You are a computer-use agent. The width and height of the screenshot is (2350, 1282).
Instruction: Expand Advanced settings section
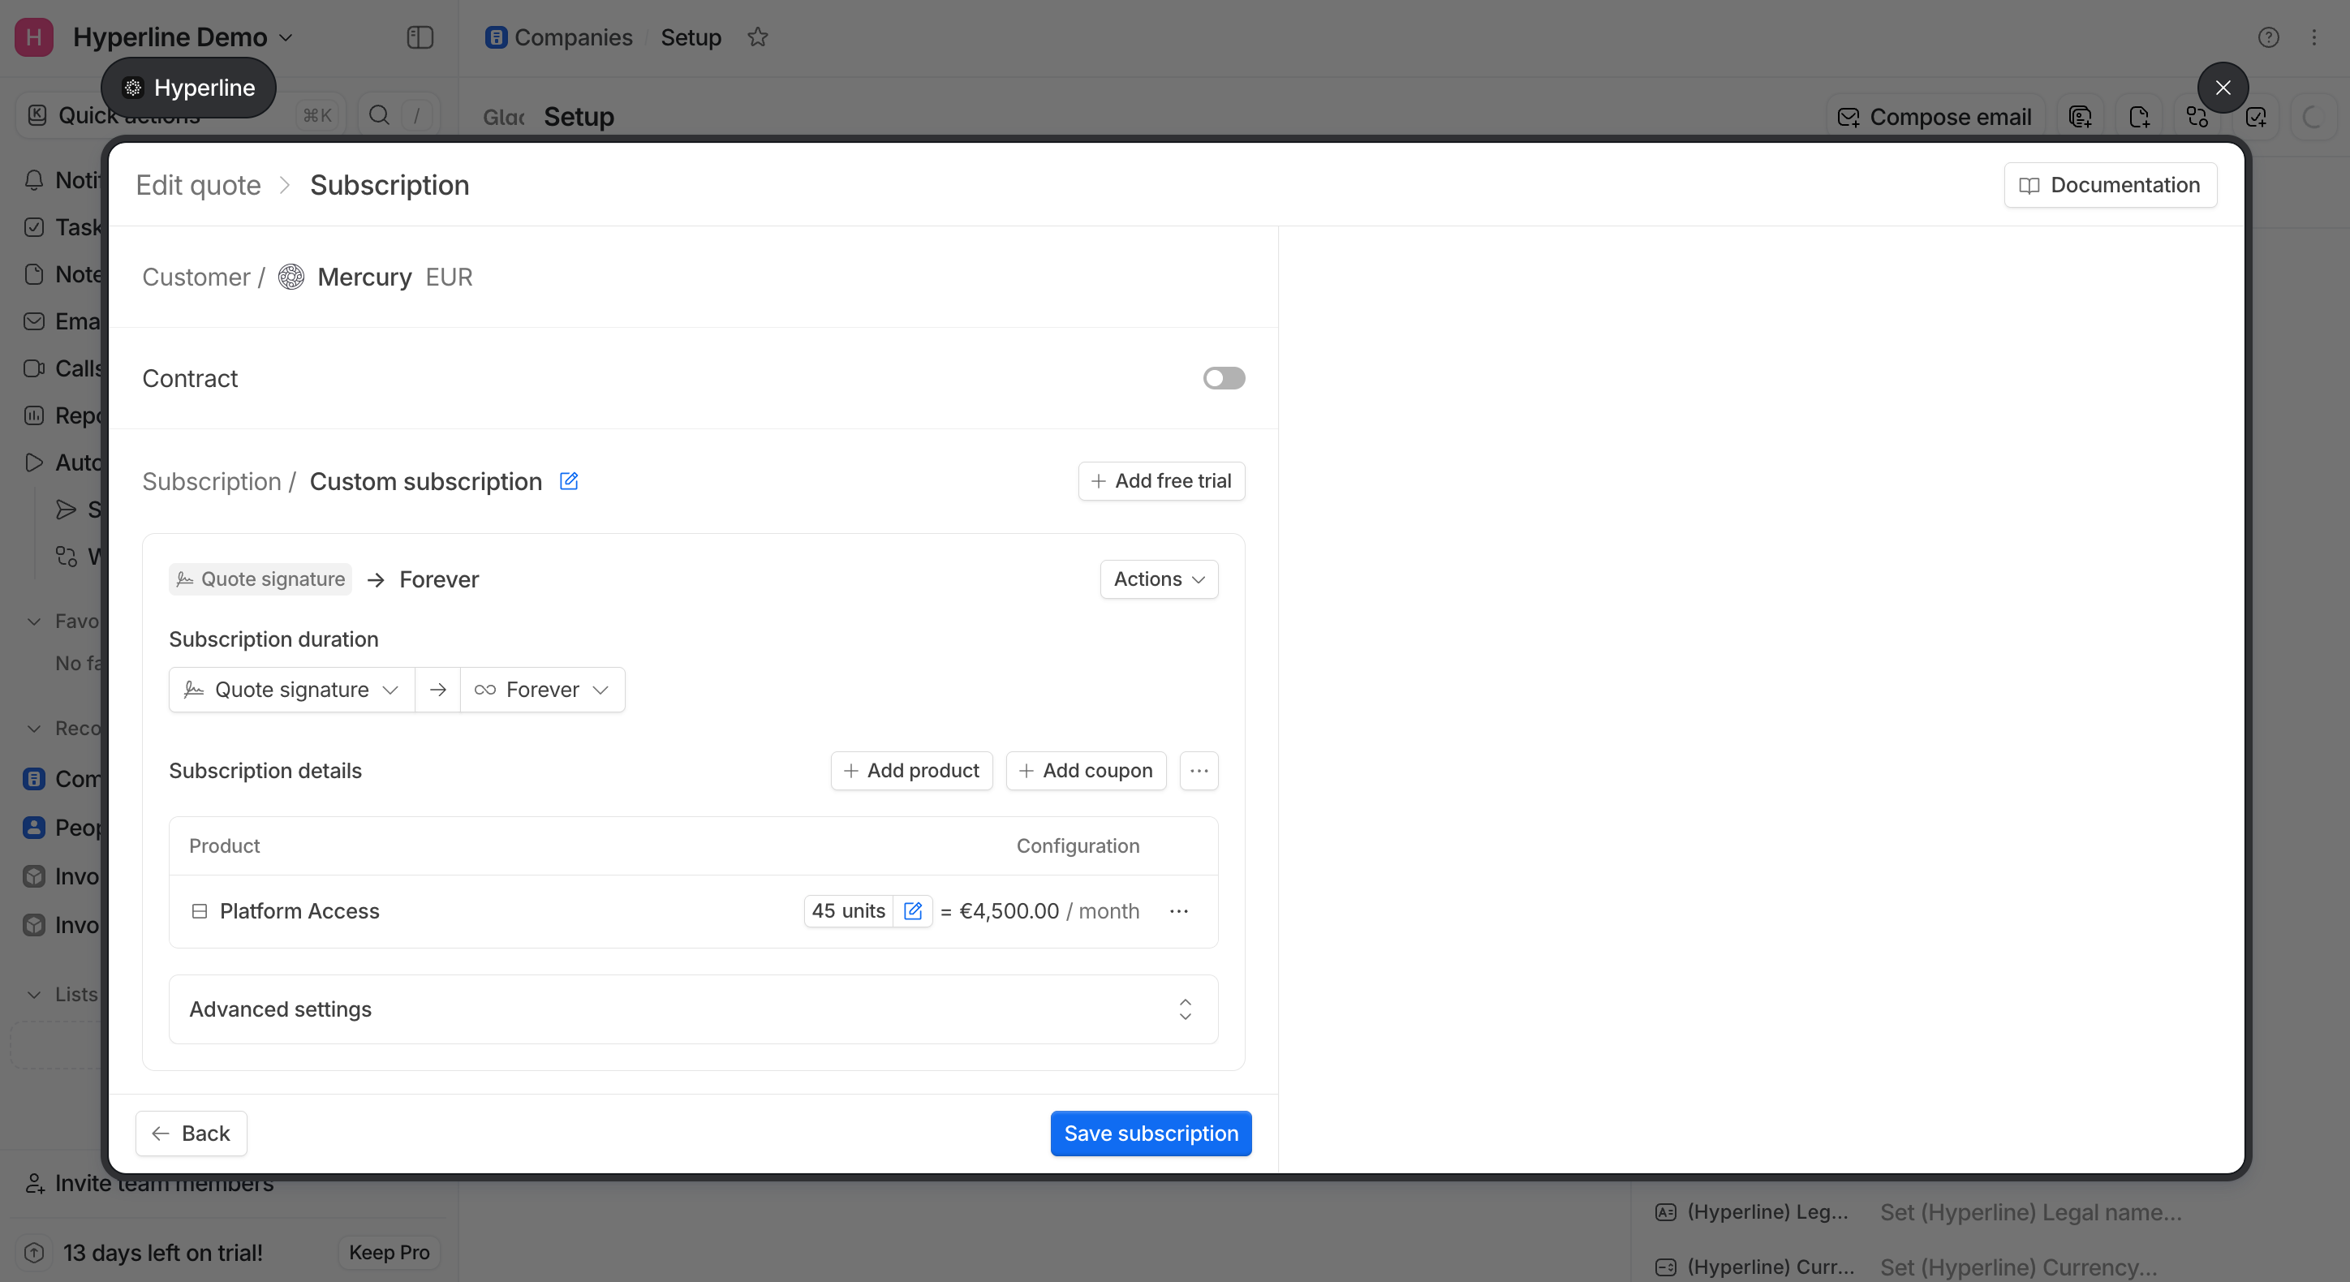click(693, 1009)
